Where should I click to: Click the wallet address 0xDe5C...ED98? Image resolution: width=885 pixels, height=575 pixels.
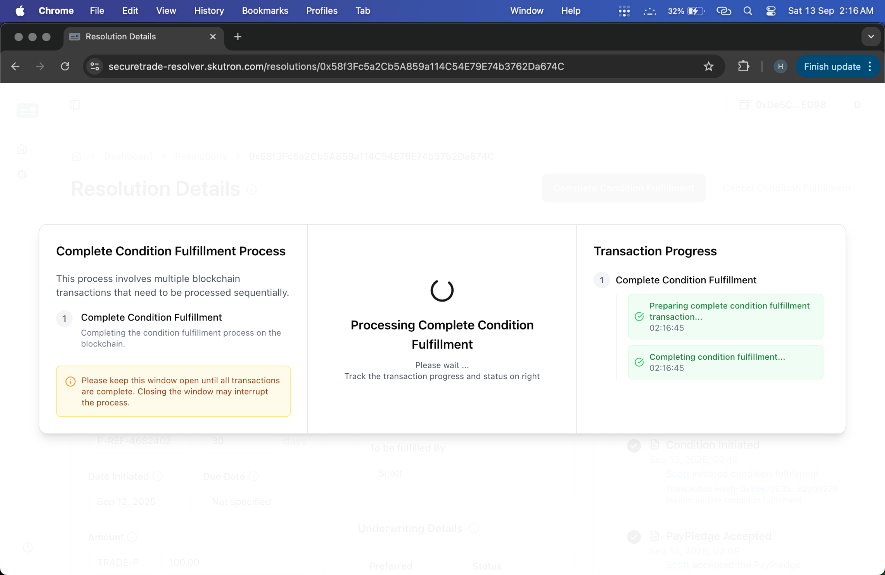click(x=790, y=105)
